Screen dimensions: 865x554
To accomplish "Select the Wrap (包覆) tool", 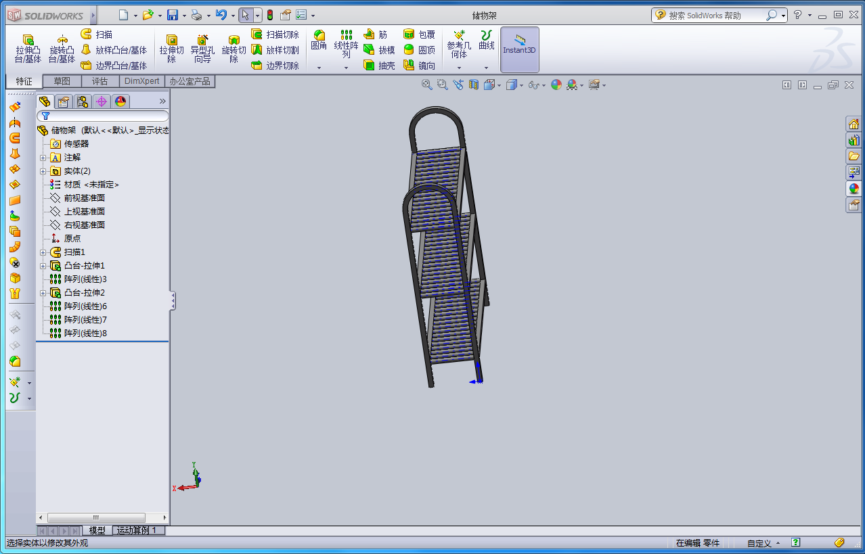I will pos(419,34).
